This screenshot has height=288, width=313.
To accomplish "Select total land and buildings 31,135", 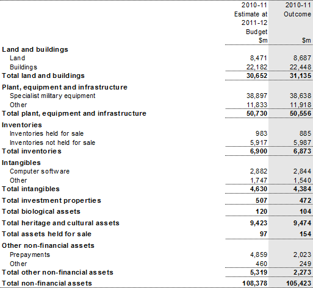I will point(301,76).
